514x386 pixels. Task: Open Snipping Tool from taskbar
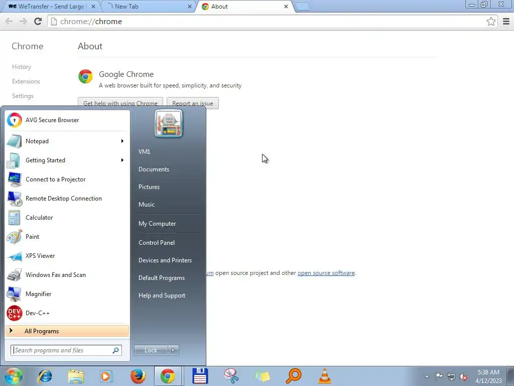[231, 376]
